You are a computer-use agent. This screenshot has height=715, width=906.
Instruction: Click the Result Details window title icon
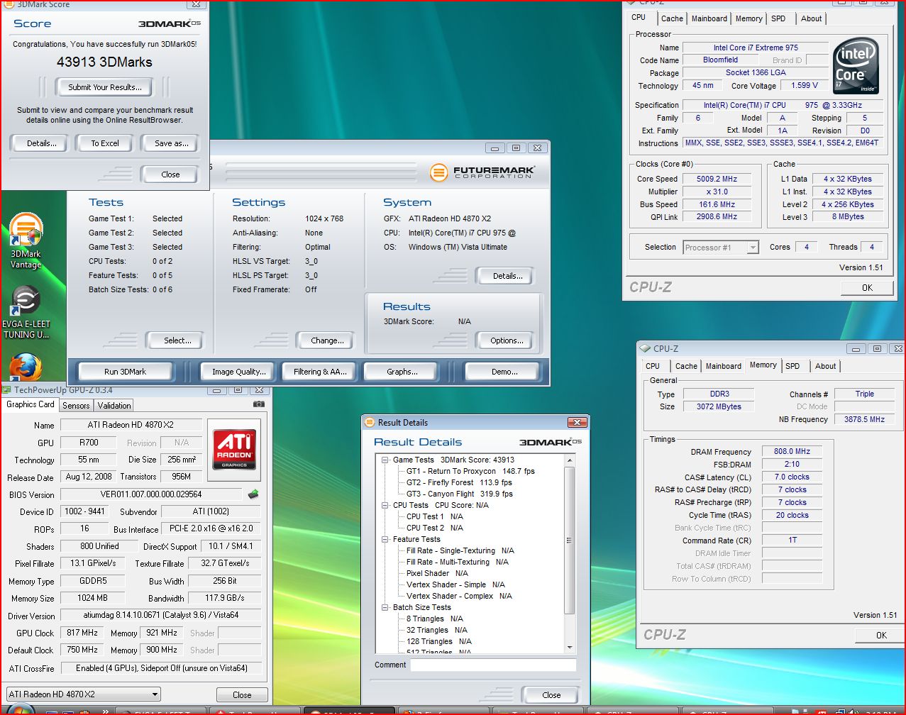click(370, 423)
